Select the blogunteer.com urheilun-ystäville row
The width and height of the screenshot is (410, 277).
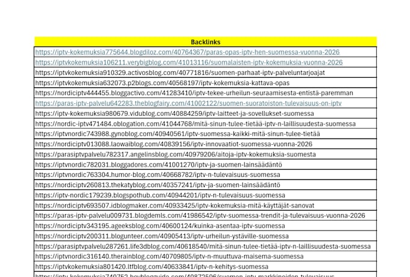pos(205,236)
